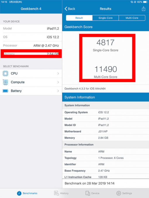Go Back from the Results screen
Image resolution: width=149 pixels, height=198 pixels.
(x=70, y=9)
